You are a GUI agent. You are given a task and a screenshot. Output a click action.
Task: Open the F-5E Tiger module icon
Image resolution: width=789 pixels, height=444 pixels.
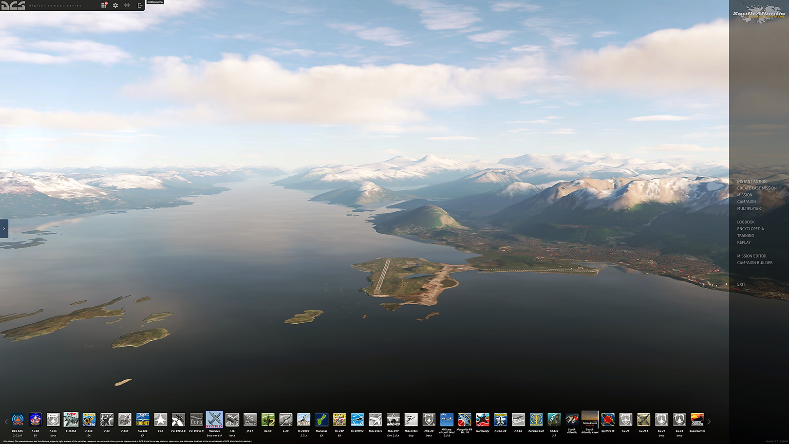click(x=107, y=420)
